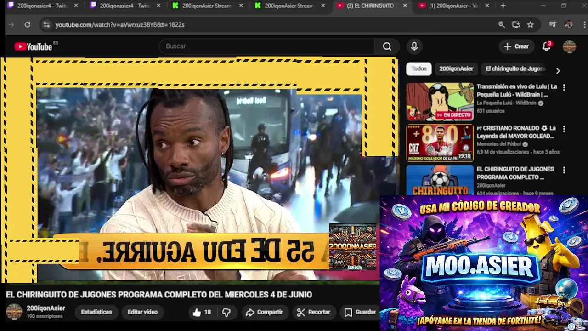This screenshot has width=588, height=331.
Task: Open a new browser tab
Action: point(503,6)
